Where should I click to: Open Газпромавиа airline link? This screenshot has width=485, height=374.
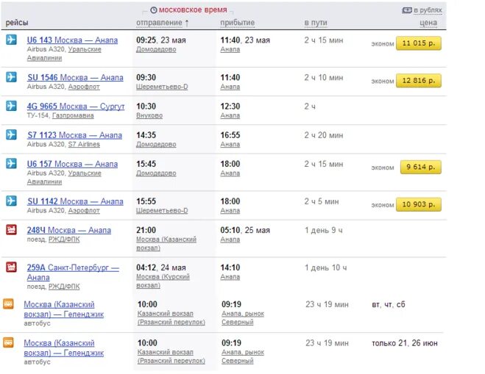coord(73,115)
